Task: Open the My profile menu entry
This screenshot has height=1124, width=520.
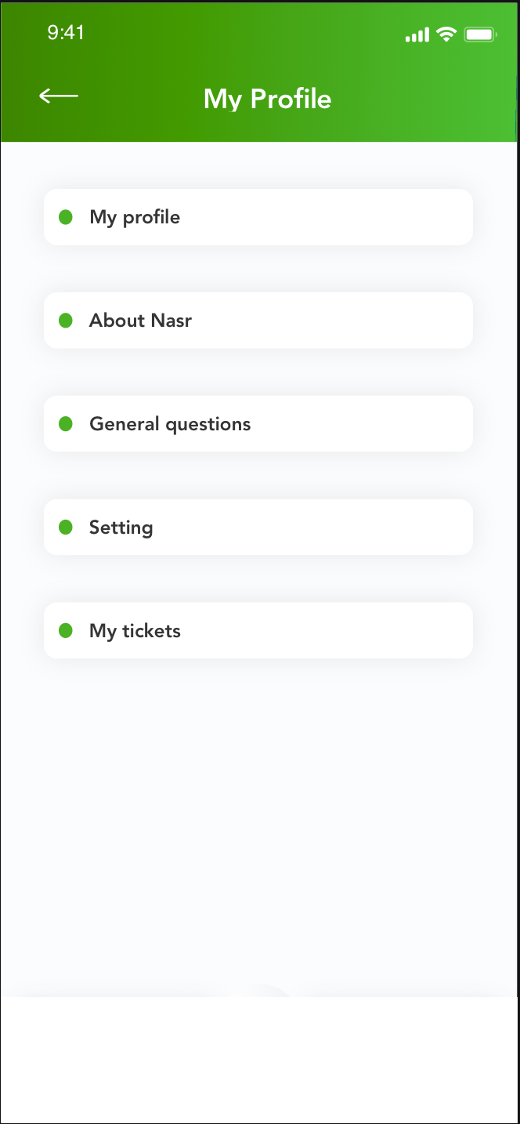Action: pos(258,217)
